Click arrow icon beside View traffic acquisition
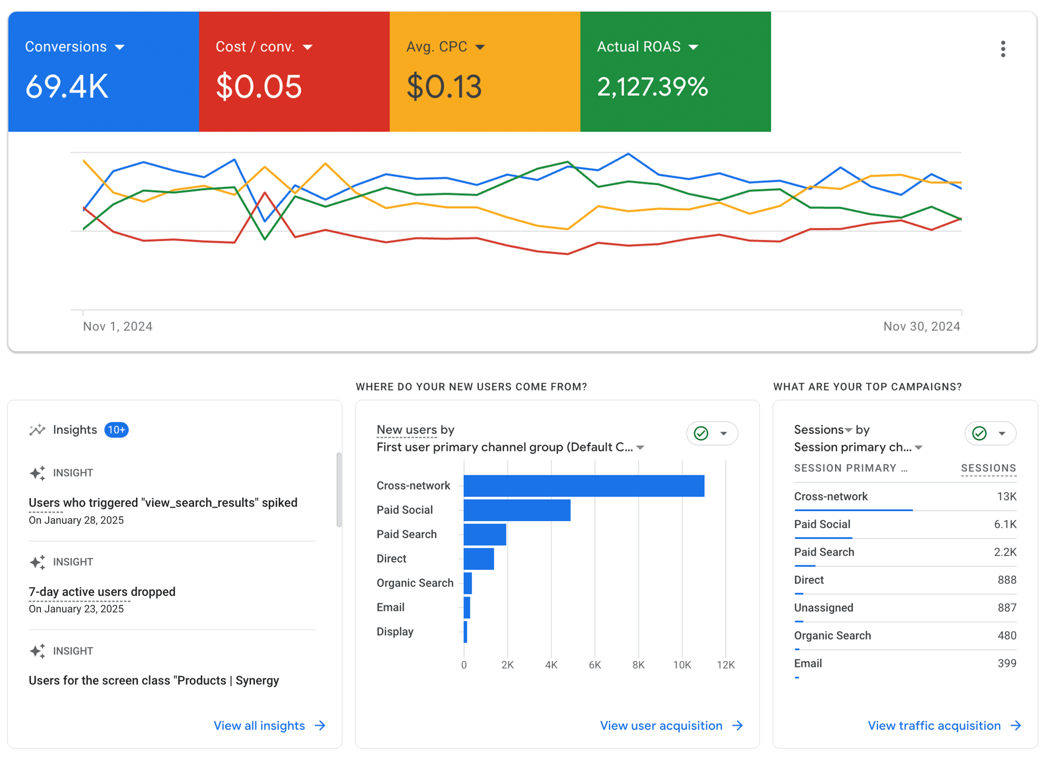 [x=1016, y=726]
